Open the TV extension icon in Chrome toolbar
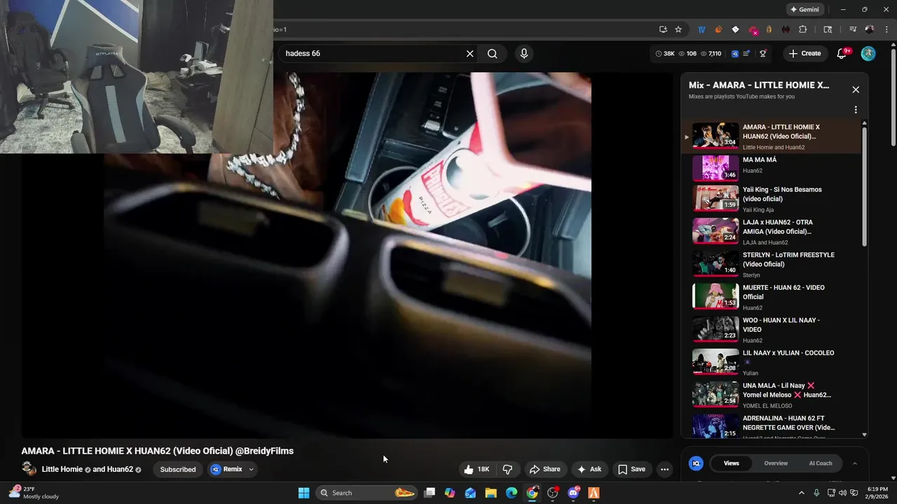897x504 pixels. (701, 29)
